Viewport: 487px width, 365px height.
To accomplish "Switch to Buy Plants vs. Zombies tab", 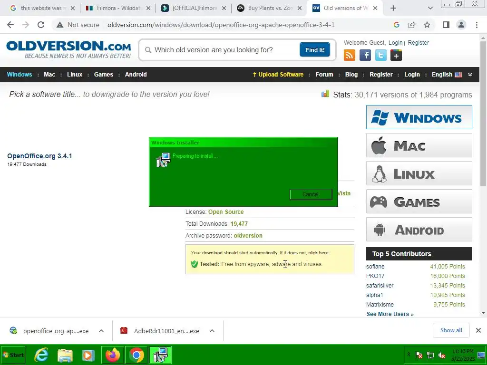I will pyautogui.click(x=270, y=8).
